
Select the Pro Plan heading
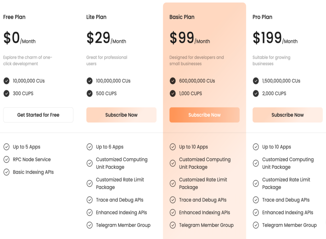[262, 17]
